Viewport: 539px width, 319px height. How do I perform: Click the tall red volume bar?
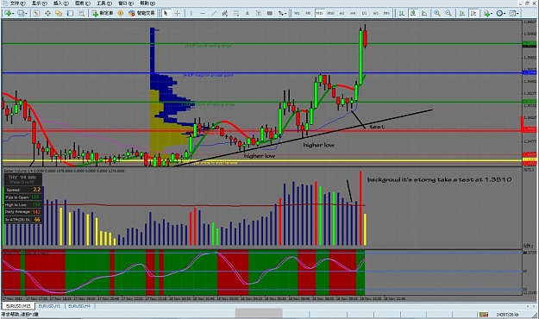coord(360,209)
